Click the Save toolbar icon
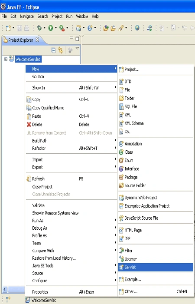Image resolution: width=195 pixels, height=304 pixels. coord(19,28)
